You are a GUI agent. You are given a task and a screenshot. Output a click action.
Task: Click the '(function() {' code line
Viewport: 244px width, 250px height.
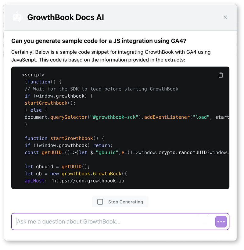point(43,82)
